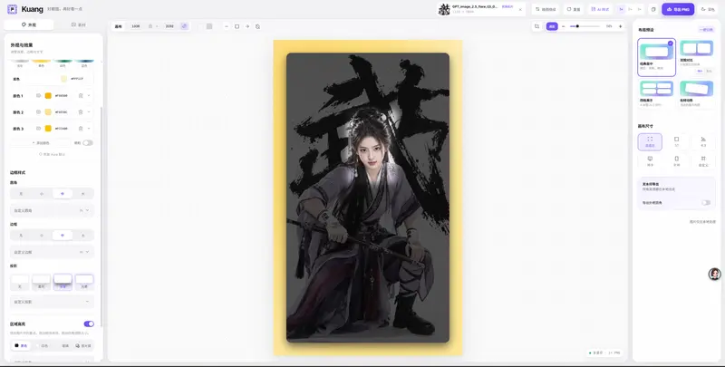
Task: Switch to the first sidebar tab with palette icon
Action: coord(29,25)
